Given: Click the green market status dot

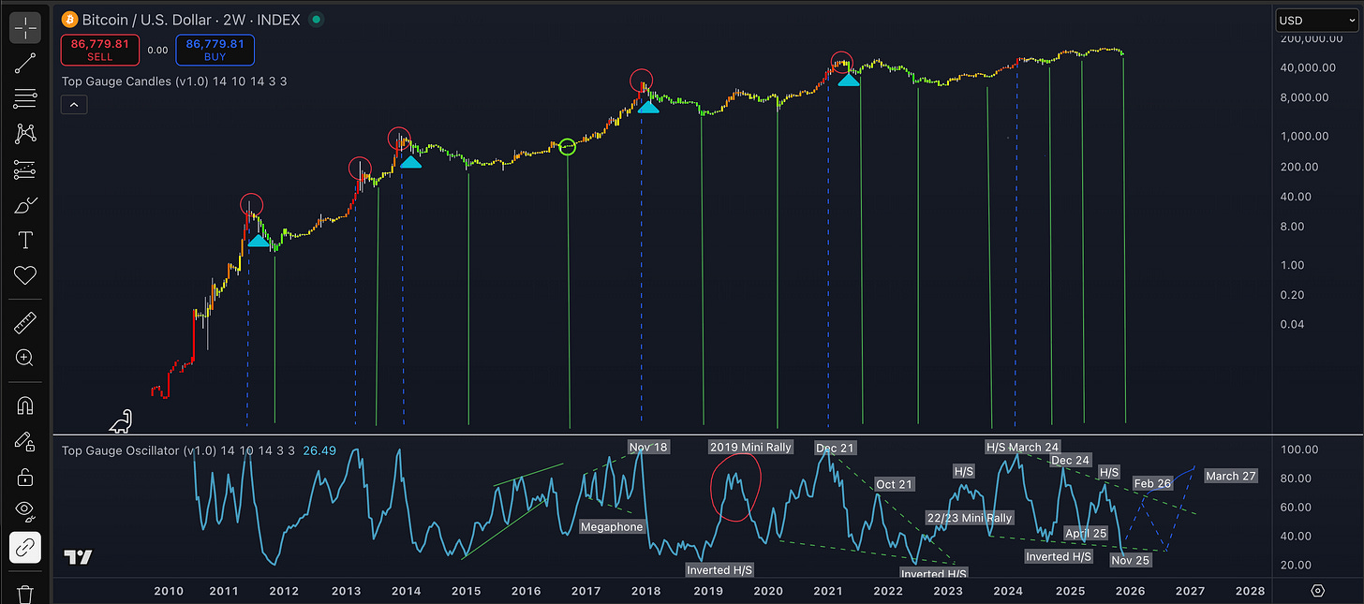Looking at the screenshot, I should coord(317,20).
